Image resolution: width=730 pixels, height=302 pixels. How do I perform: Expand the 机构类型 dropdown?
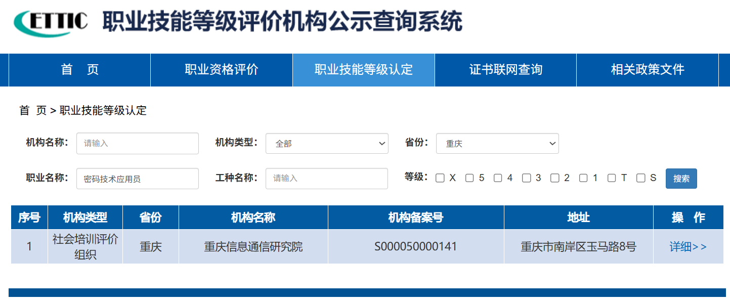(x=327, y=144)
